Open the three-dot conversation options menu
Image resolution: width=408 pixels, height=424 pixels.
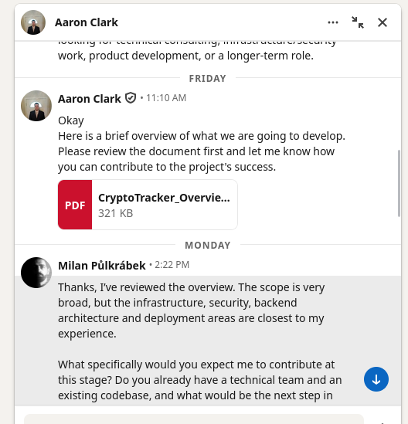tap(333, 22)
